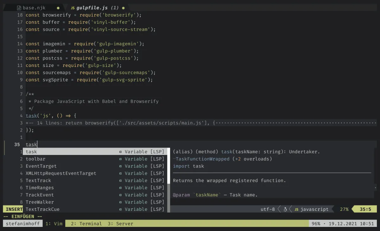The image size is (380, 231).
Task: Click the INSERT mode indicator
Action: click(x=14, y=209)
